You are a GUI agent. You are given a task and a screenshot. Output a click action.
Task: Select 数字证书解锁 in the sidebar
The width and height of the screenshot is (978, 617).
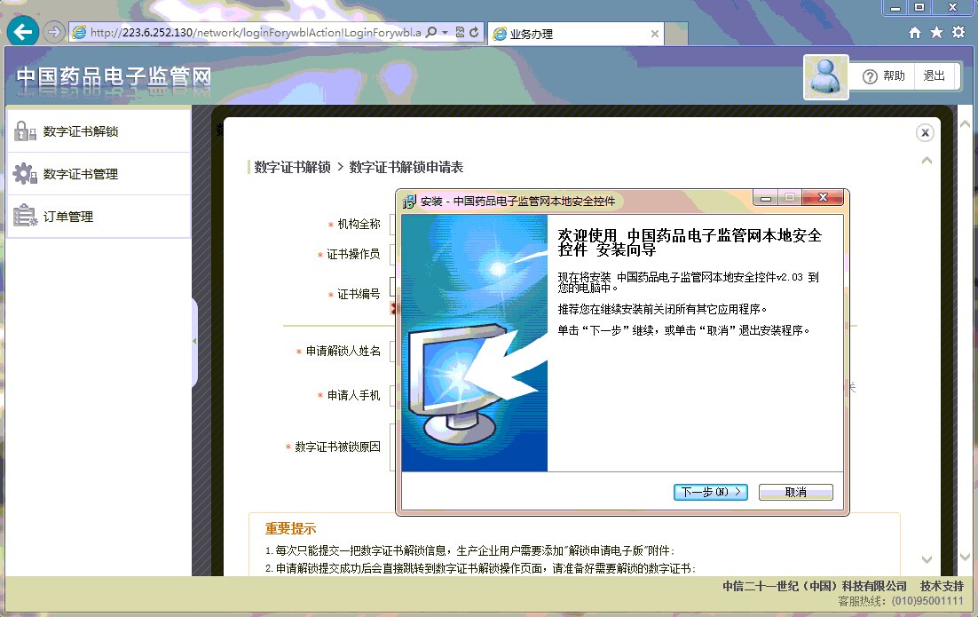coord(81,131)
